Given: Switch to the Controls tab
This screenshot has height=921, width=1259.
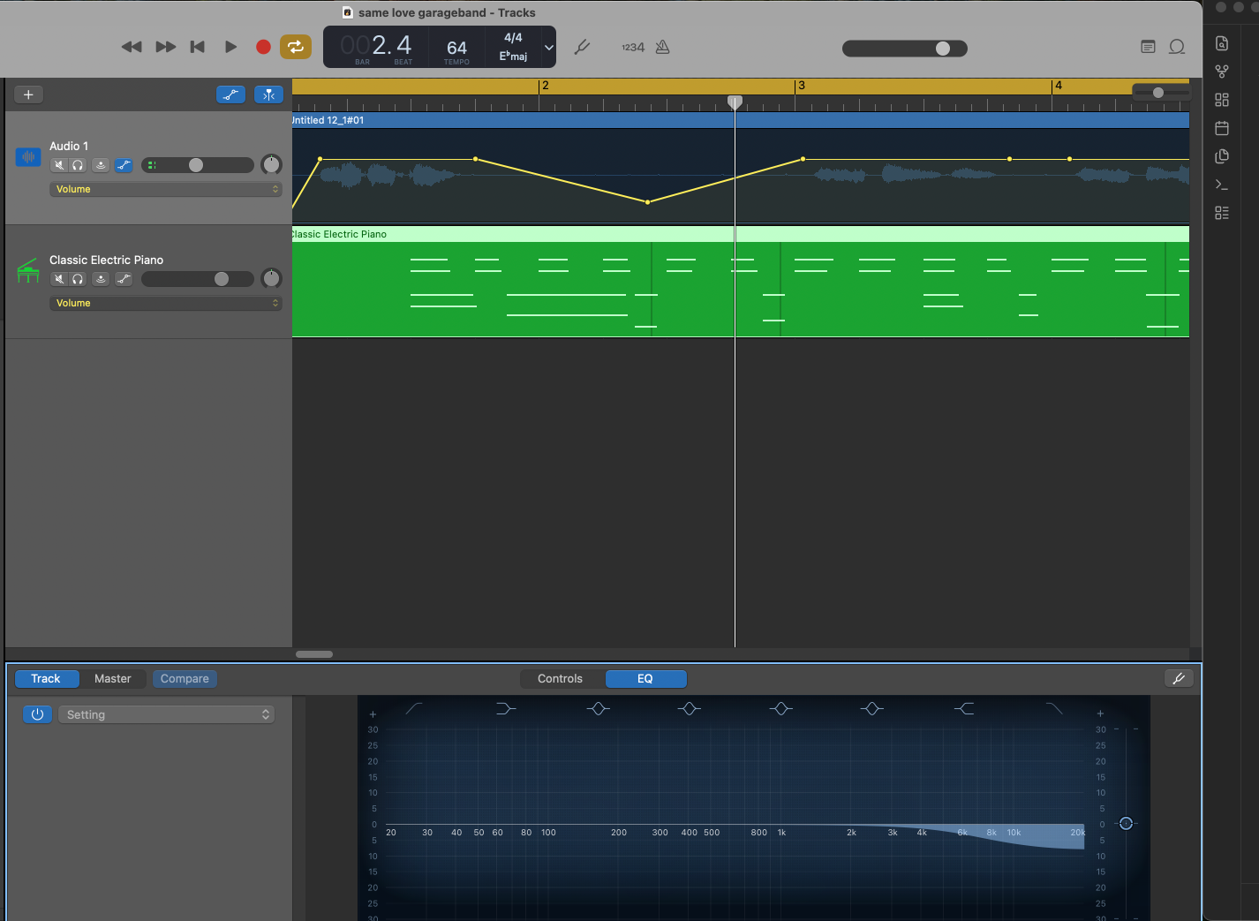Looking at the screenshot, I should pos(560,678).
